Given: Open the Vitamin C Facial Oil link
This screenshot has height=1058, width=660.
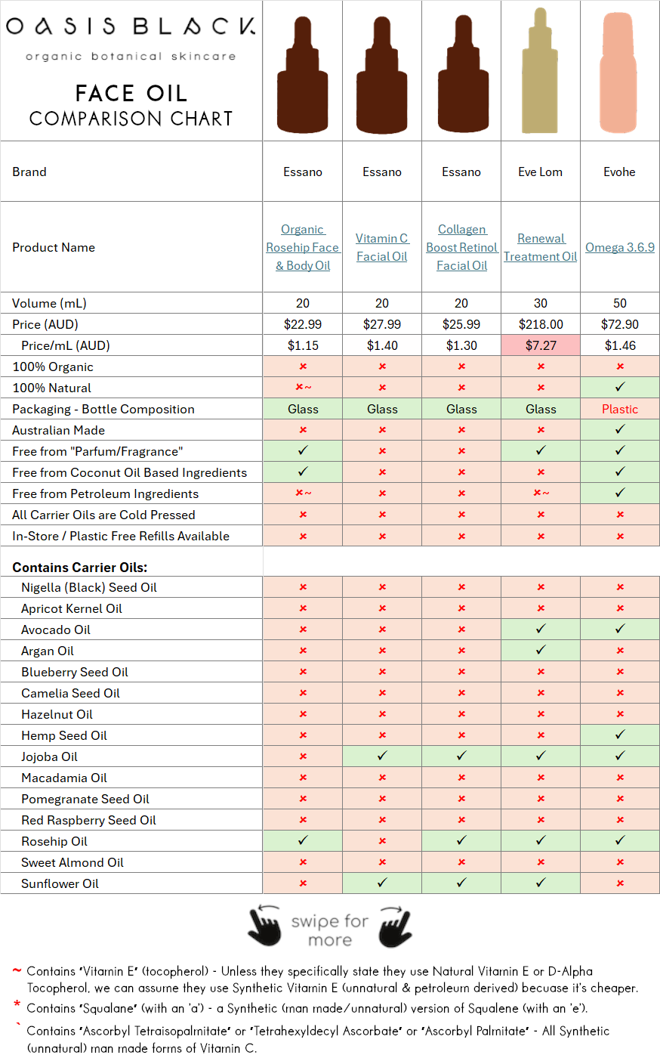Looking at the screenshot, I should click(382, 247).
